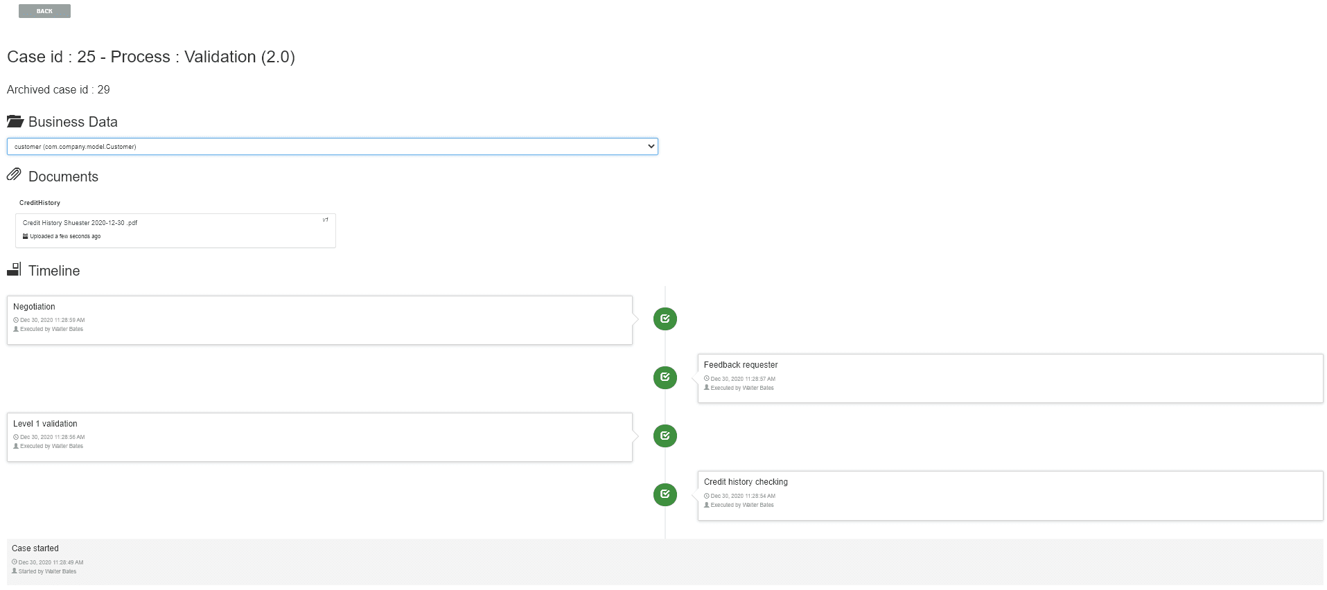Image resolution: width=1327 pixels, height=590 pixels.
Task: Click the green check icon for Feedback requester
Action: point(665,377)
